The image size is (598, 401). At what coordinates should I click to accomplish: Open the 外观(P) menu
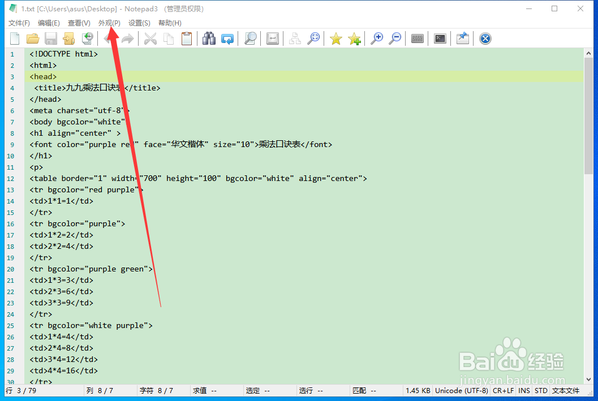(109, 23)
